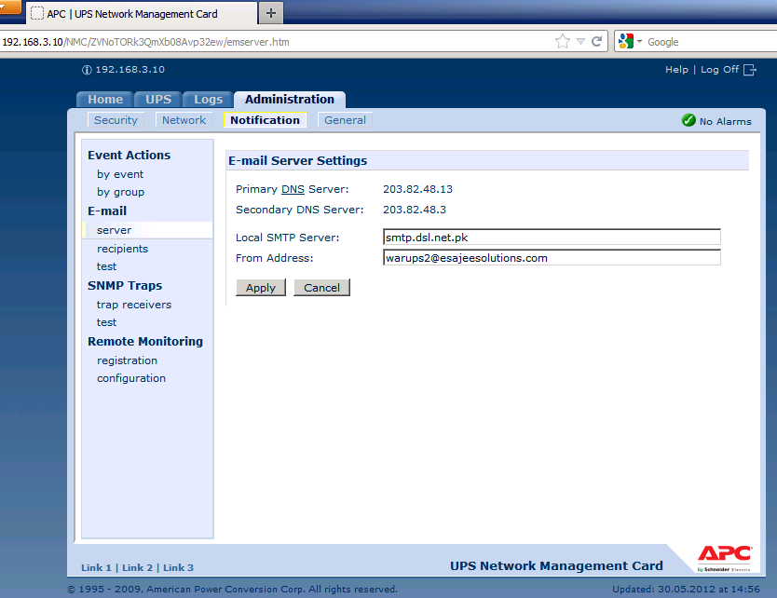Select E-mail server menu item

click(148, 230)
